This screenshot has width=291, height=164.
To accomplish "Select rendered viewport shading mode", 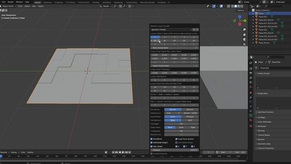I will click(x=242, y=6).
